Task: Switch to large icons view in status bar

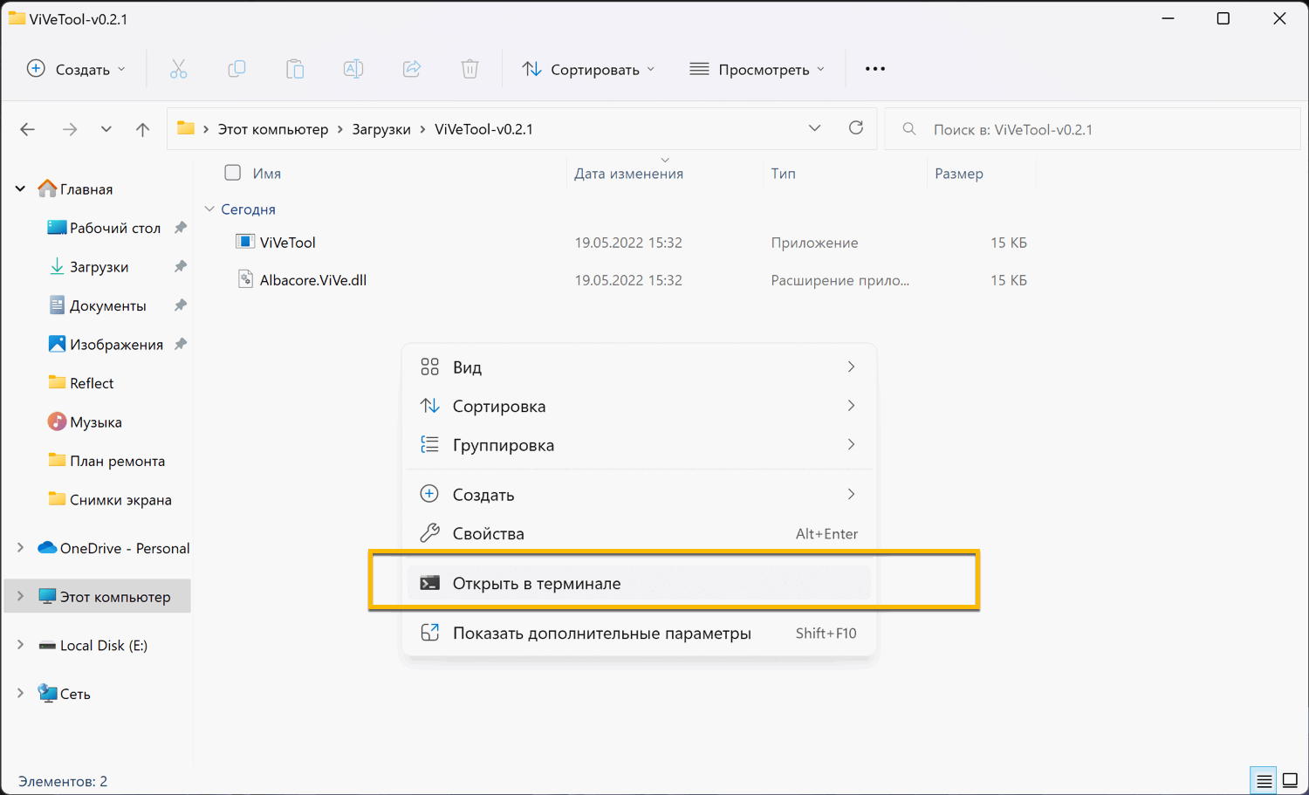Action: [x=1290, y=780]
